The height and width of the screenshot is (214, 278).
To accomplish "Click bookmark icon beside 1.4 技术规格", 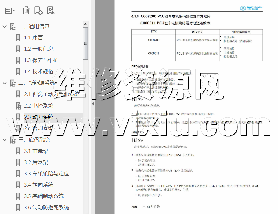I will click(18, 72).
